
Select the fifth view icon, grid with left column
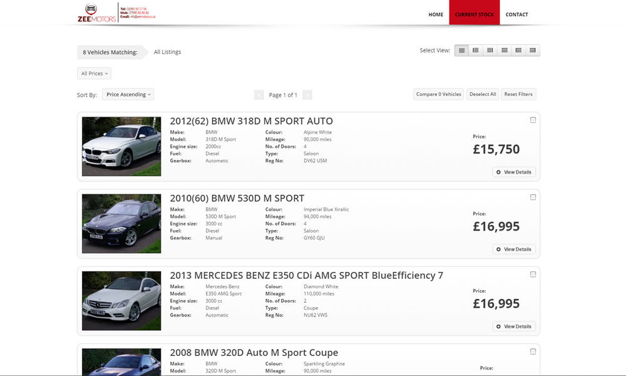click(x=518, y=50)
